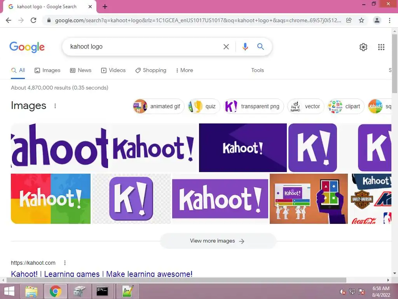The height and width of the screenshot is (299, 398).
Task: Open the kahoot.com result three-dot menu
Action: [65, 263]
